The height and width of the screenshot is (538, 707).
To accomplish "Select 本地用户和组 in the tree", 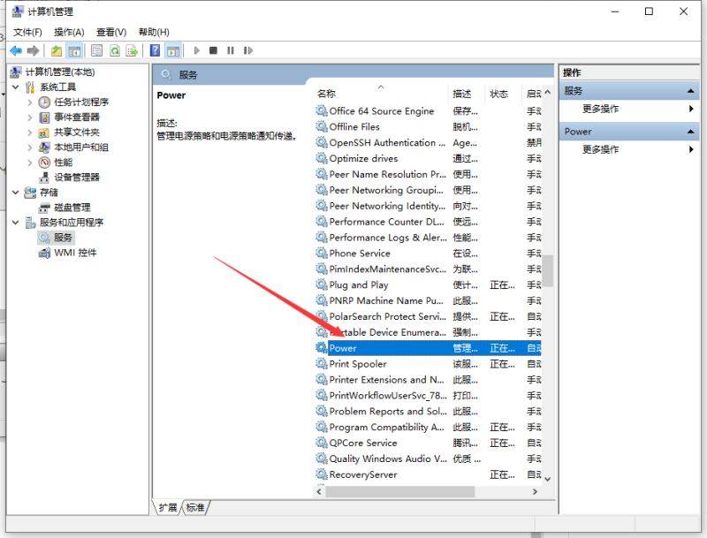I will 81,148.
